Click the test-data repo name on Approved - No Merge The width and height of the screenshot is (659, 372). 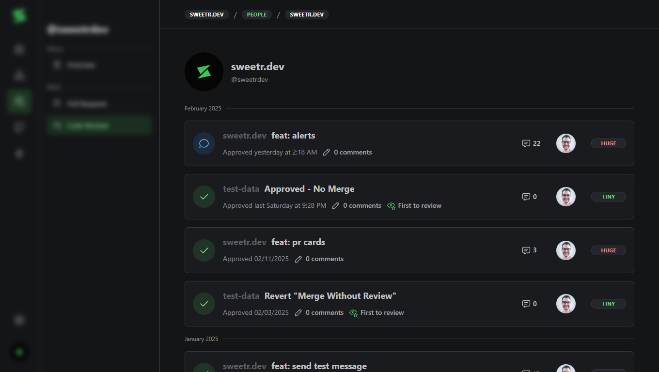[241, 189]
